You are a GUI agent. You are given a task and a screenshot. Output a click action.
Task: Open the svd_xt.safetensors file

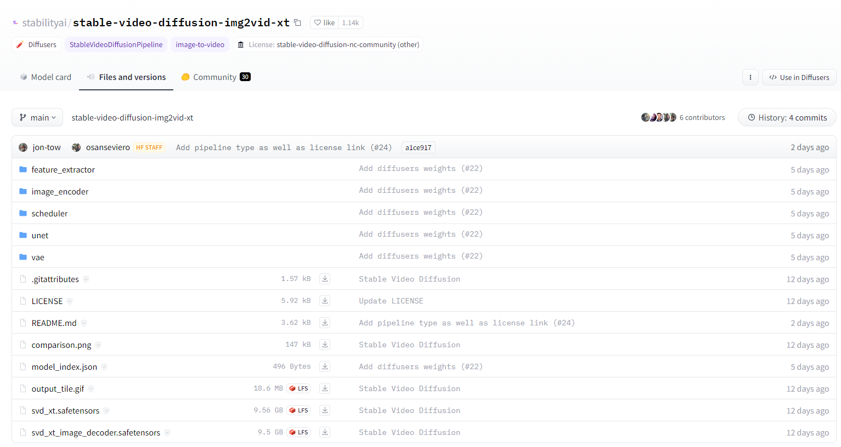(x=65, y=411)
